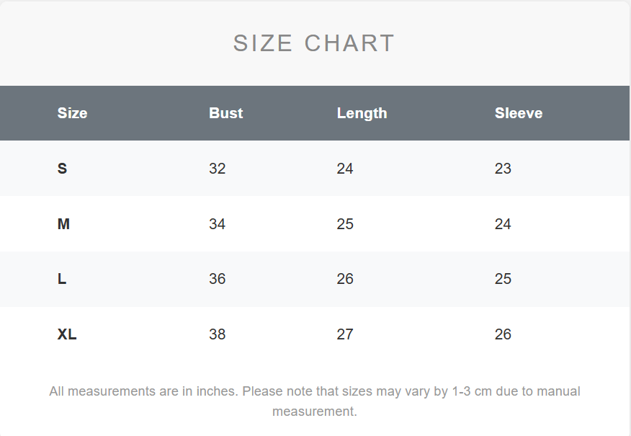Select the sleeve value for size M
The height and width of the screenshot is (436, 631).
click(503, 224)
